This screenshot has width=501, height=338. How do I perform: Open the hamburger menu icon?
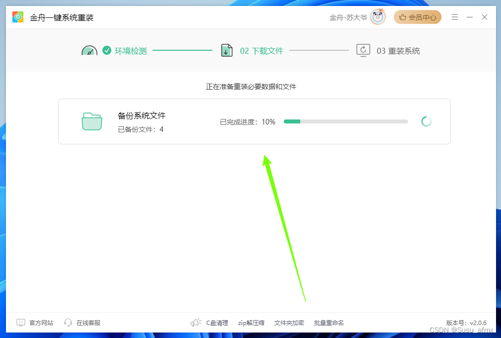455,17
